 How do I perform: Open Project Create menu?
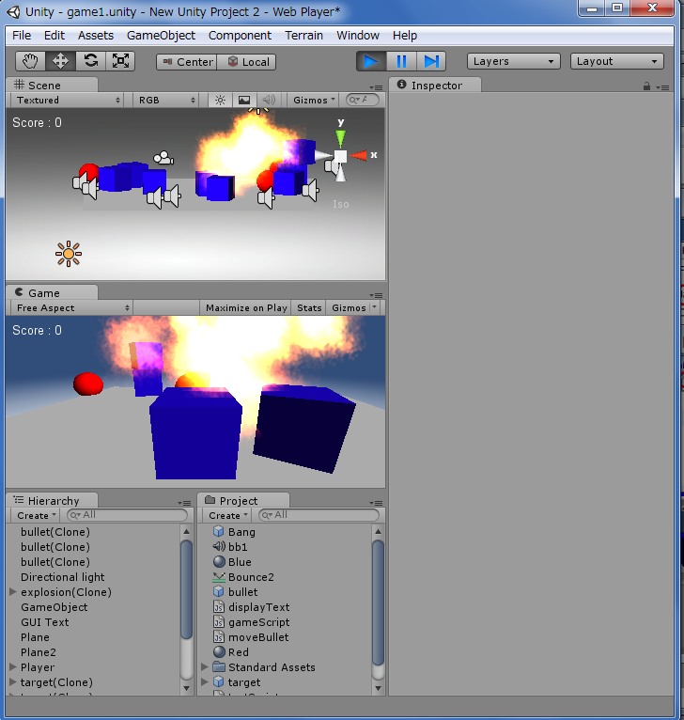(x=227, y=515)
